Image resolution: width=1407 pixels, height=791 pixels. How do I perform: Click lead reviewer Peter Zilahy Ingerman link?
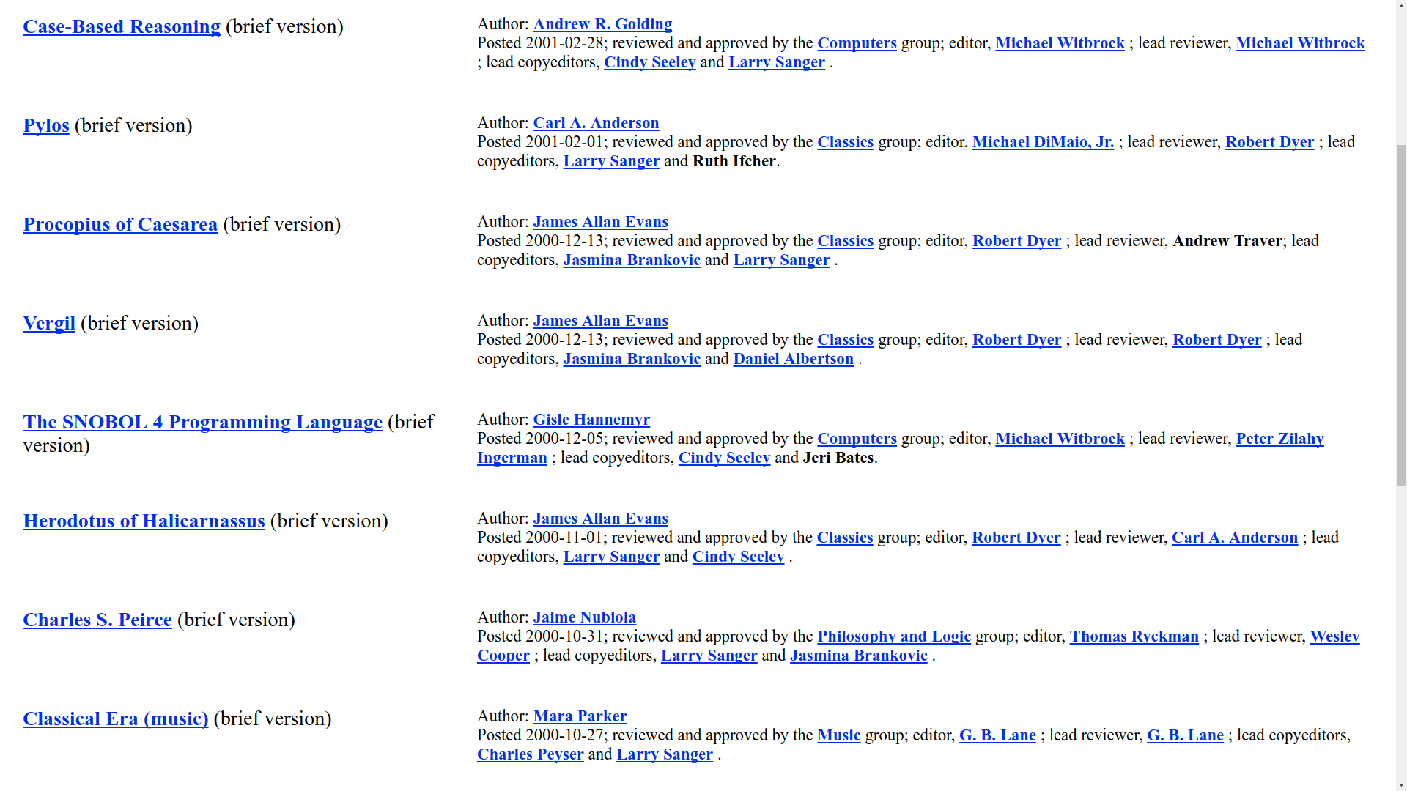point(1279,439)
